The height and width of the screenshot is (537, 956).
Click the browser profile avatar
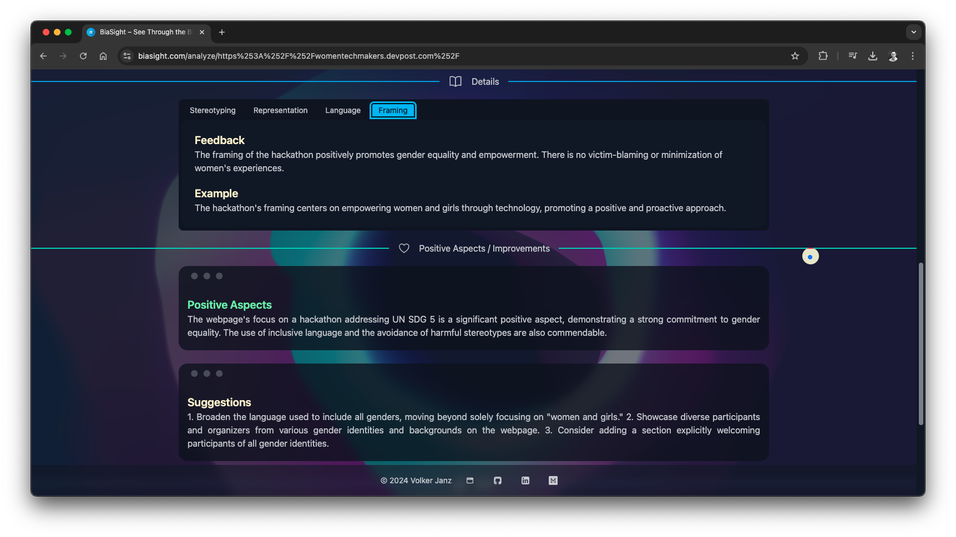[893, 56]
